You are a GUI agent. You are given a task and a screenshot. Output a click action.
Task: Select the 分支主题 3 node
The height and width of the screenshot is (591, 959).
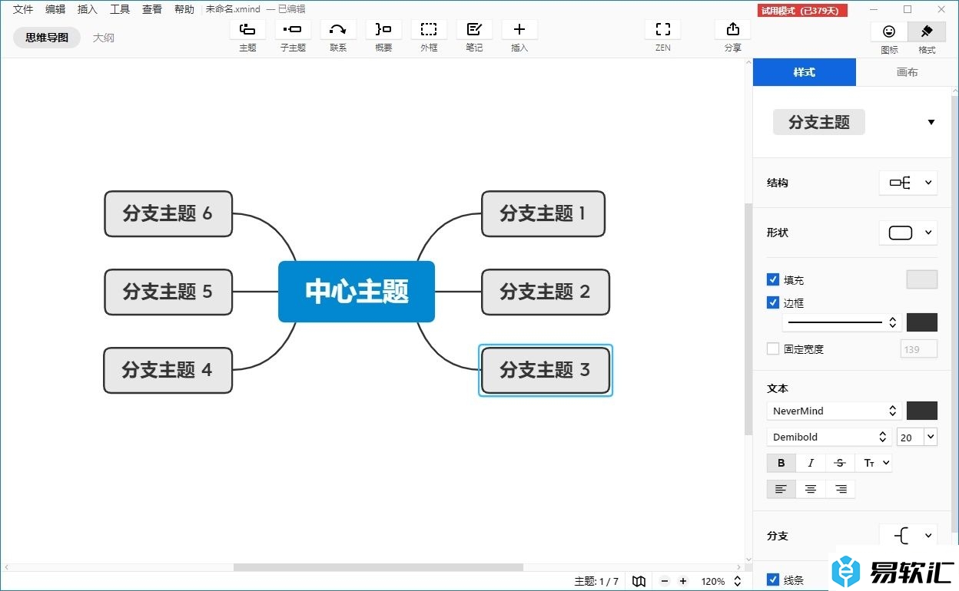pos(546,370)
